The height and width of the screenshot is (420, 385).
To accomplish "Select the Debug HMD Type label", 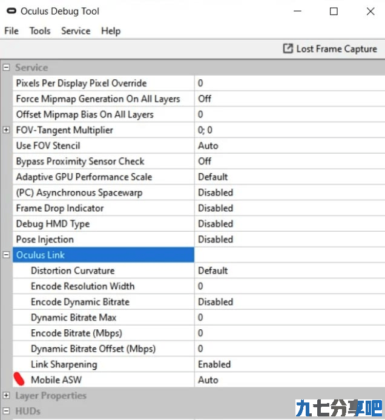I will point(53,224).
